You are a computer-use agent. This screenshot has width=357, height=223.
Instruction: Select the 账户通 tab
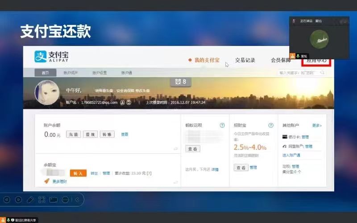point(127,73)
